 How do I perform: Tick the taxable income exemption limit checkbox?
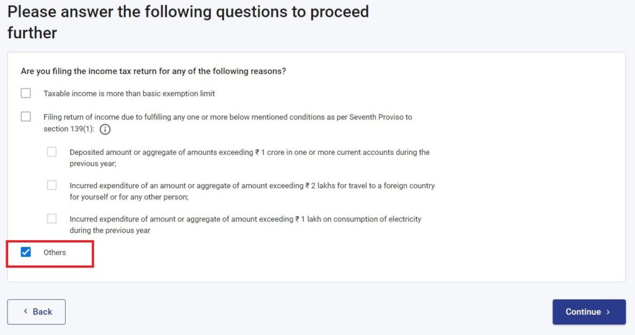[26, 94]
